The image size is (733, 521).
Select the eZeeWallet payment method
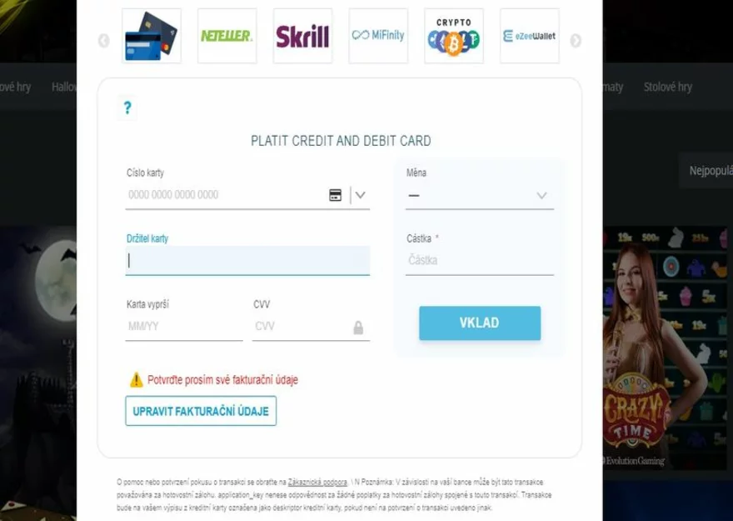click(530, 36)
